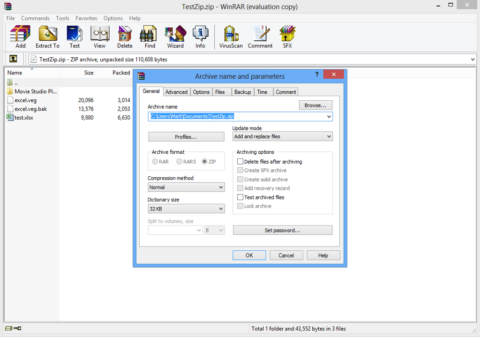Toggle Add recovery record checkbox
480x337 pixels.
(240, 188)
